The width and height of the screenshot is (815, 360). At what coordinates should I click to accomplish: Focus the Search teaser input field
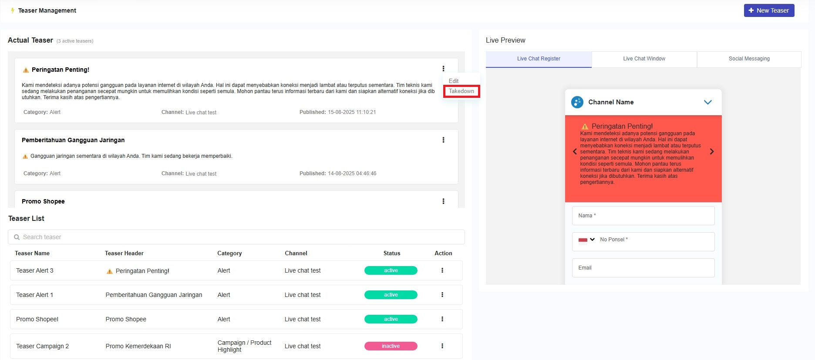(x=236, y=237)
